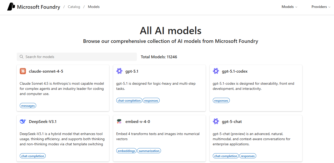
Task: Open the claude-sonnet-4-5 model title
Action: (46, 71)
